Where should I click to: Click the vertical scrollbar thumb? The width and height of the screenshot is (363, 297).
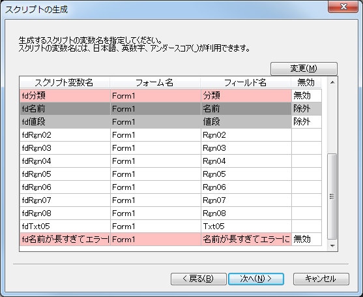point(332,196)
